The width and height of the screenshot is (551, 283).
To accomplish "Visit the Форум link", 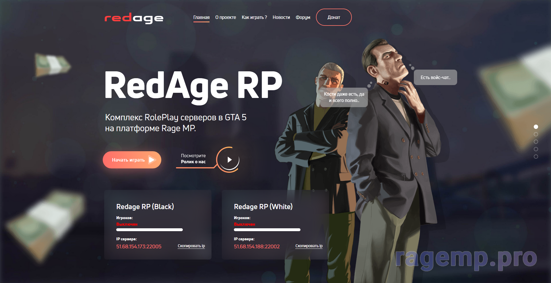I will (303, 17).
